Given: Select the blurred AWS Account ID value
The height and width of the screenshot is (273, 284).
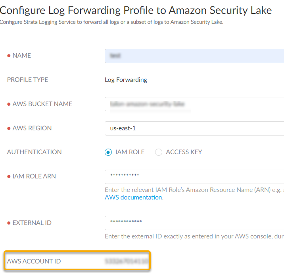Looking at the screenshot, I should [127, 261].
